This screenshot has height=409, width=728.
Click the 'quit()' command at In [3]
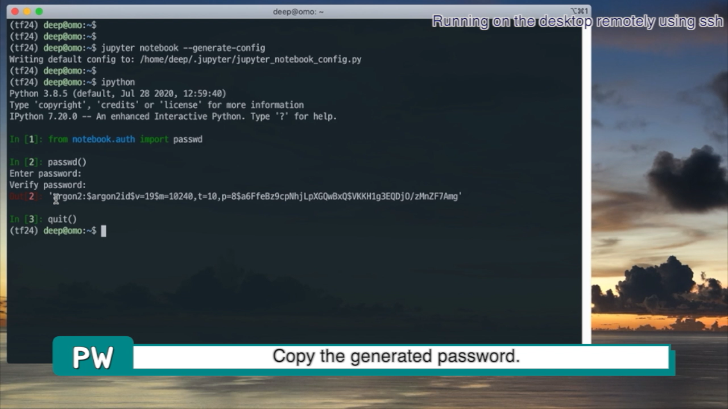tap(62, 219)
